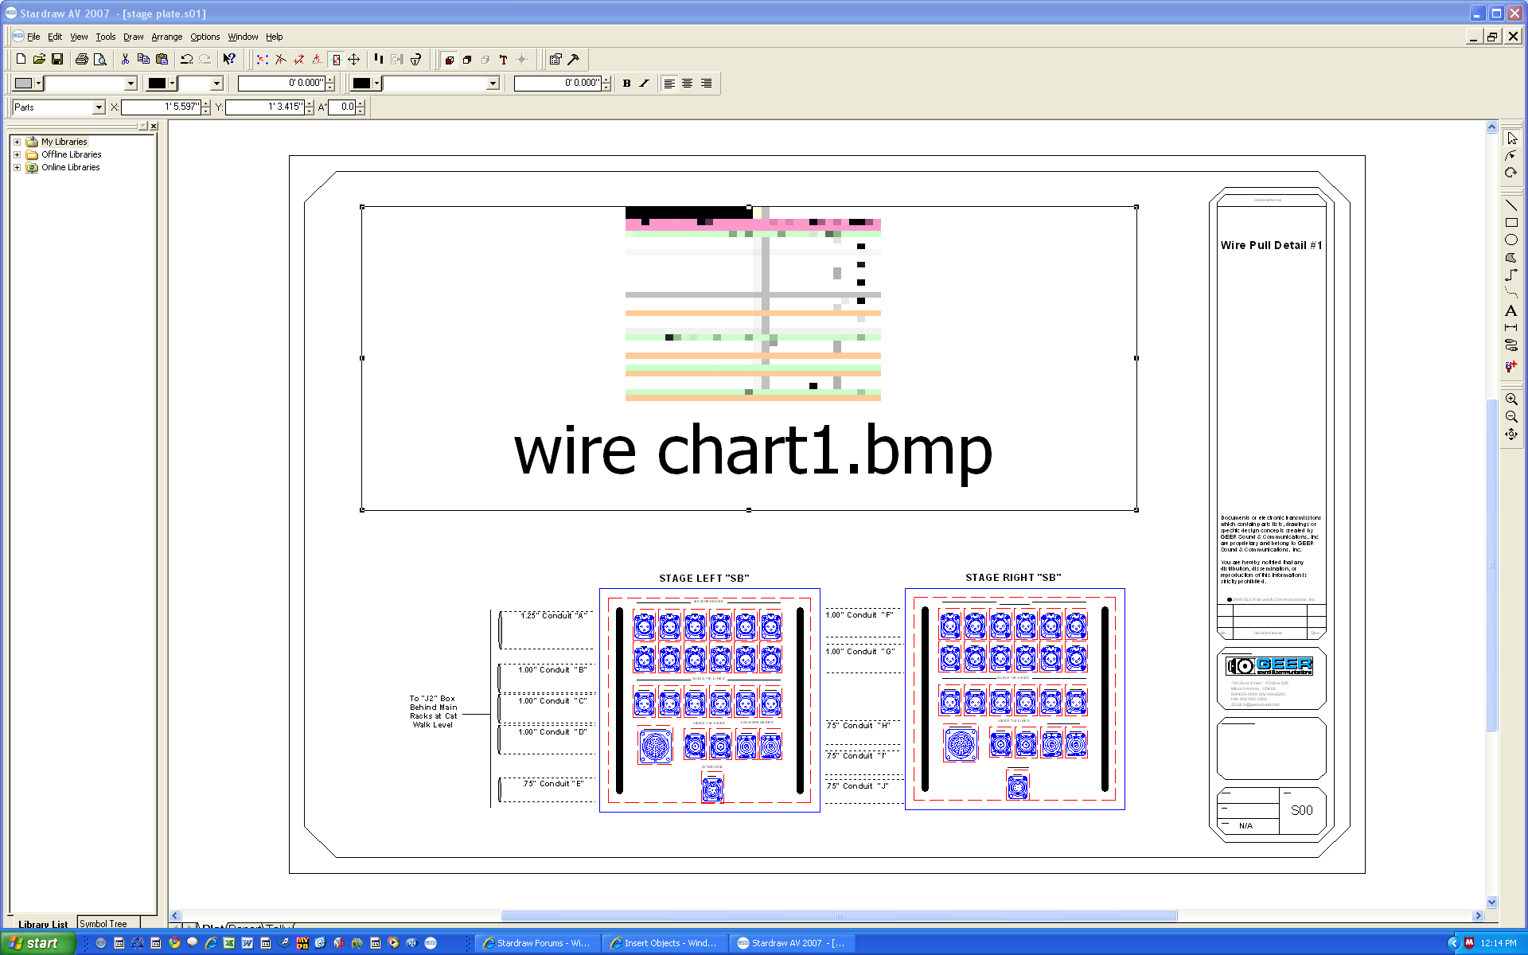Expand the My Libraries tree node
The width and height of the screenshot is (1528, 955).
[x=17, y=142]
